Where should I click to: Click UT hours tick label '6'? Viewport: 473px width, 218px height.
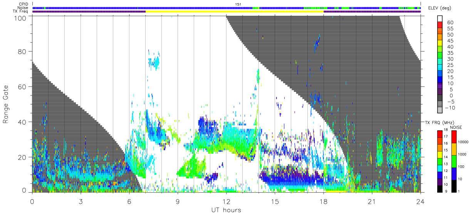(129, 201)
